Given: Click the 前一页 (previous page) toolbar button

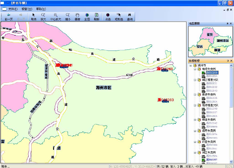Looking at the screenshot, I should [x=9, y=17].
